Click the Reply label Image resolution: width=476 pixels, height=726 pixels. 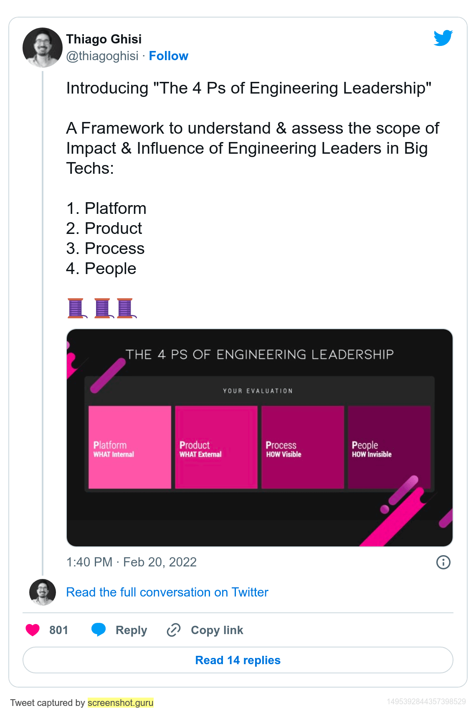tap(131, 630)
